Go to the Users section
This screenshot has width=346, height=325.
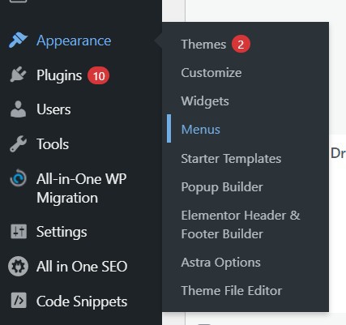point(53,109)
